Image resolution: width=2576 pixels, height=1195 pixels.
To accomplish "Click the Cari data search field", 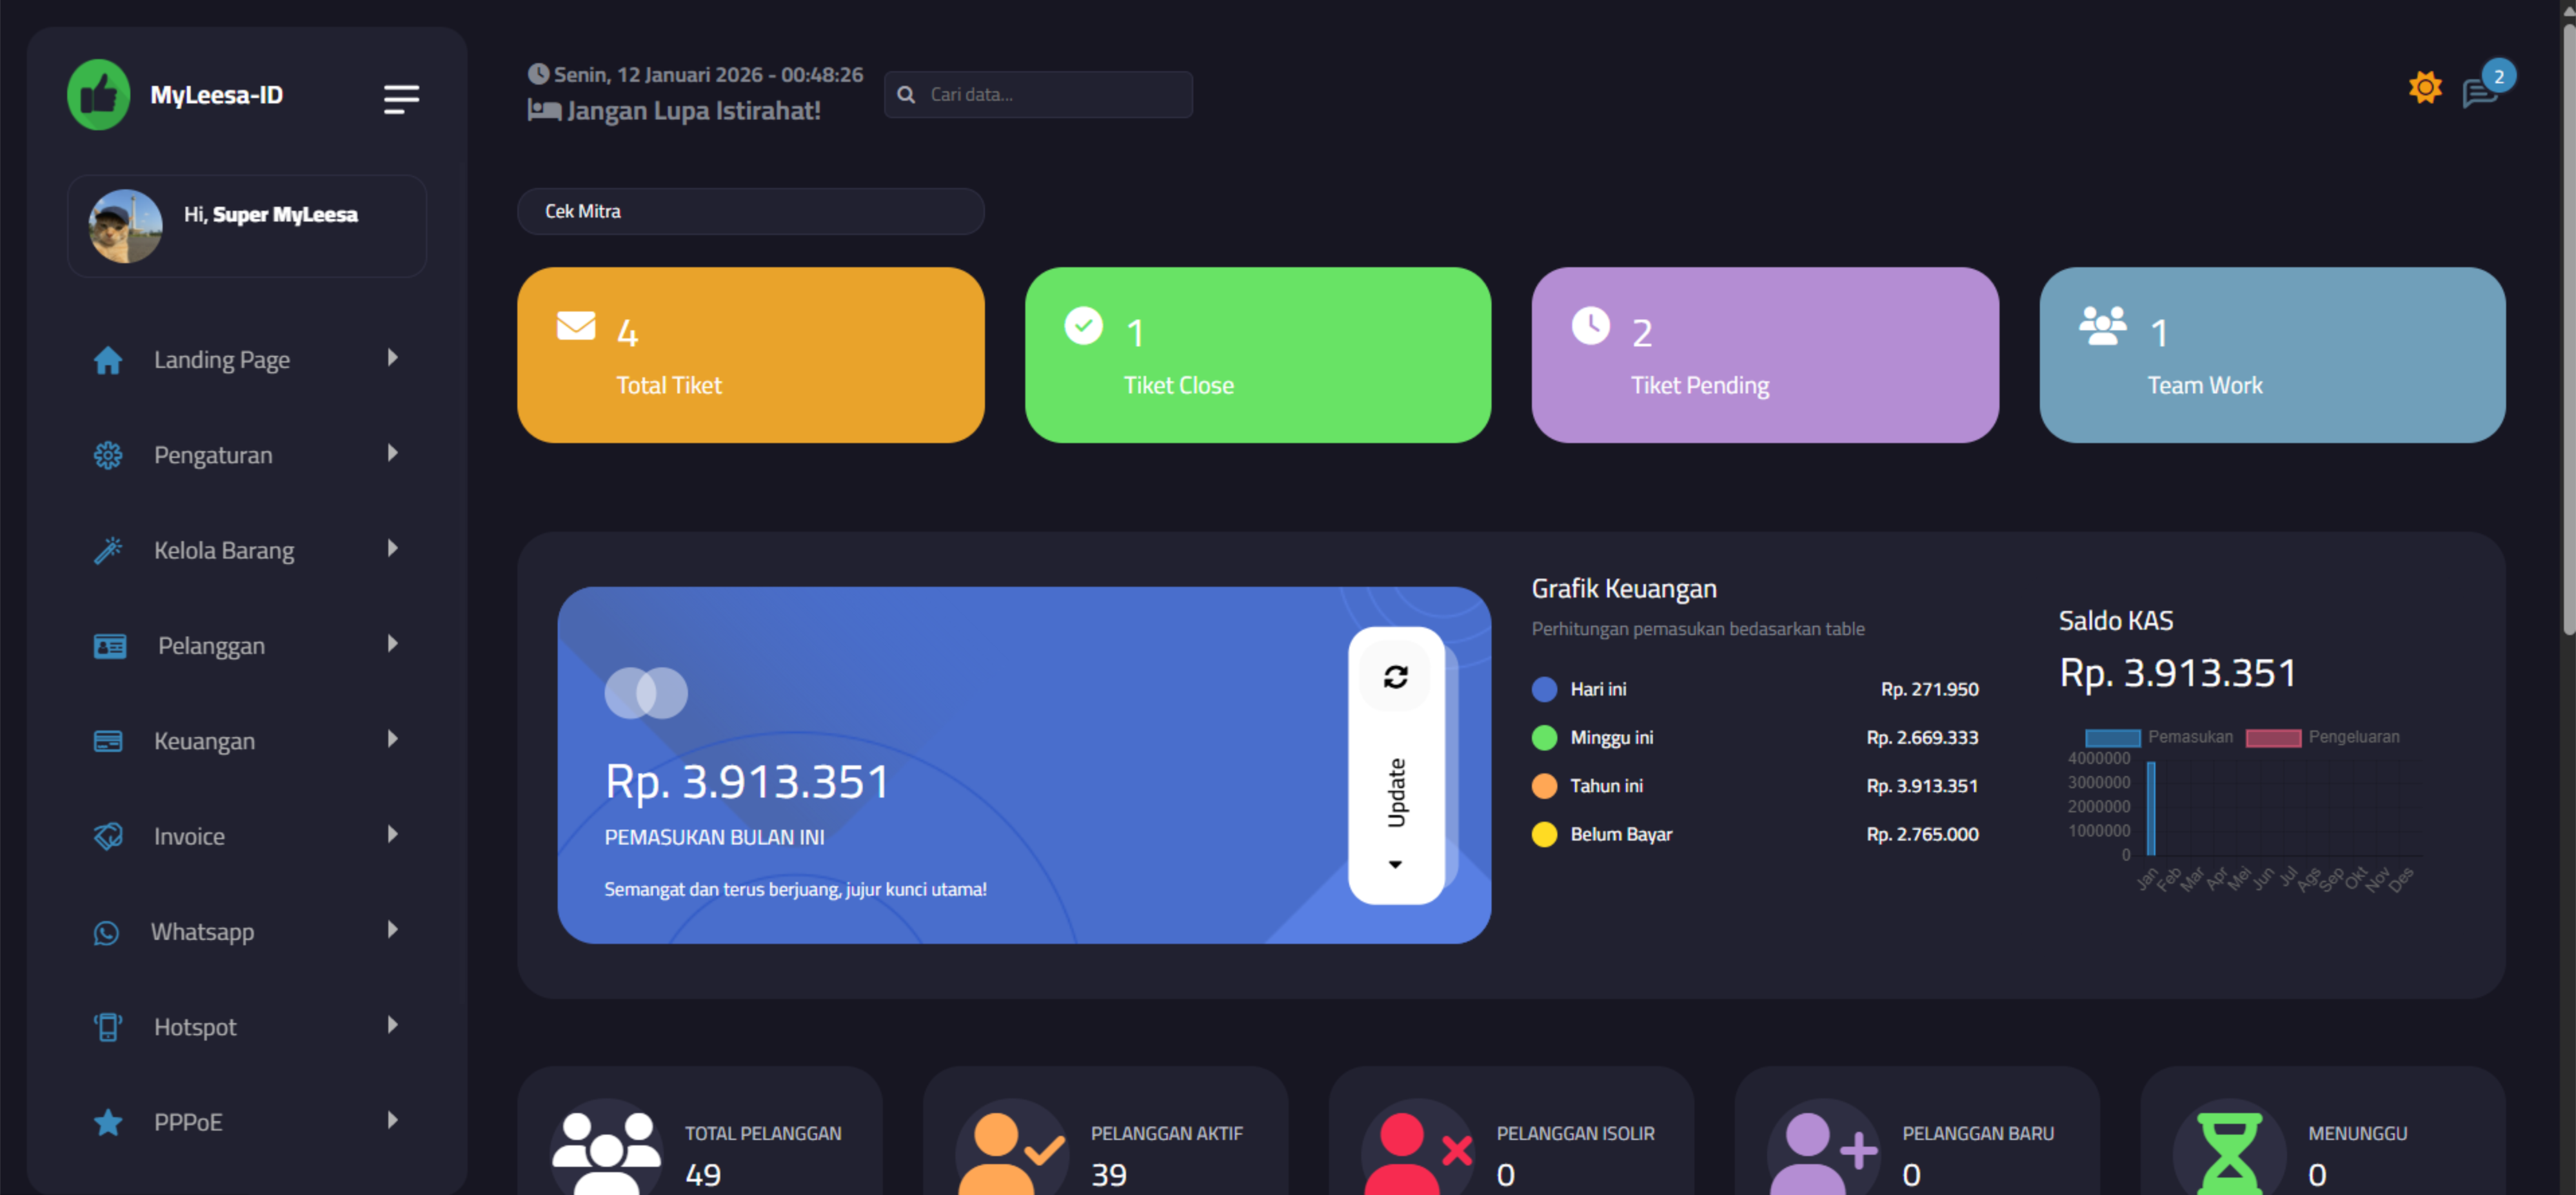I will point(1037,94).
